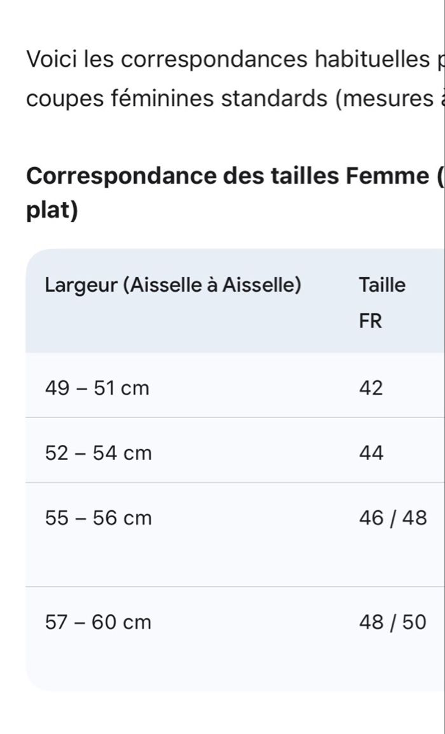Click the "52 – 54 cm" width cell
Screen dimensions: 445x734
99,453
